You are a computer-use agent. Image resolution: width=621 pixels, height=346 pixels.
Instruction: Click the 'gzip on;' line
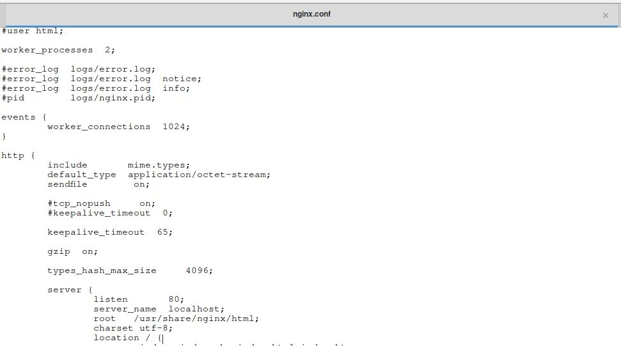(72, 252)
